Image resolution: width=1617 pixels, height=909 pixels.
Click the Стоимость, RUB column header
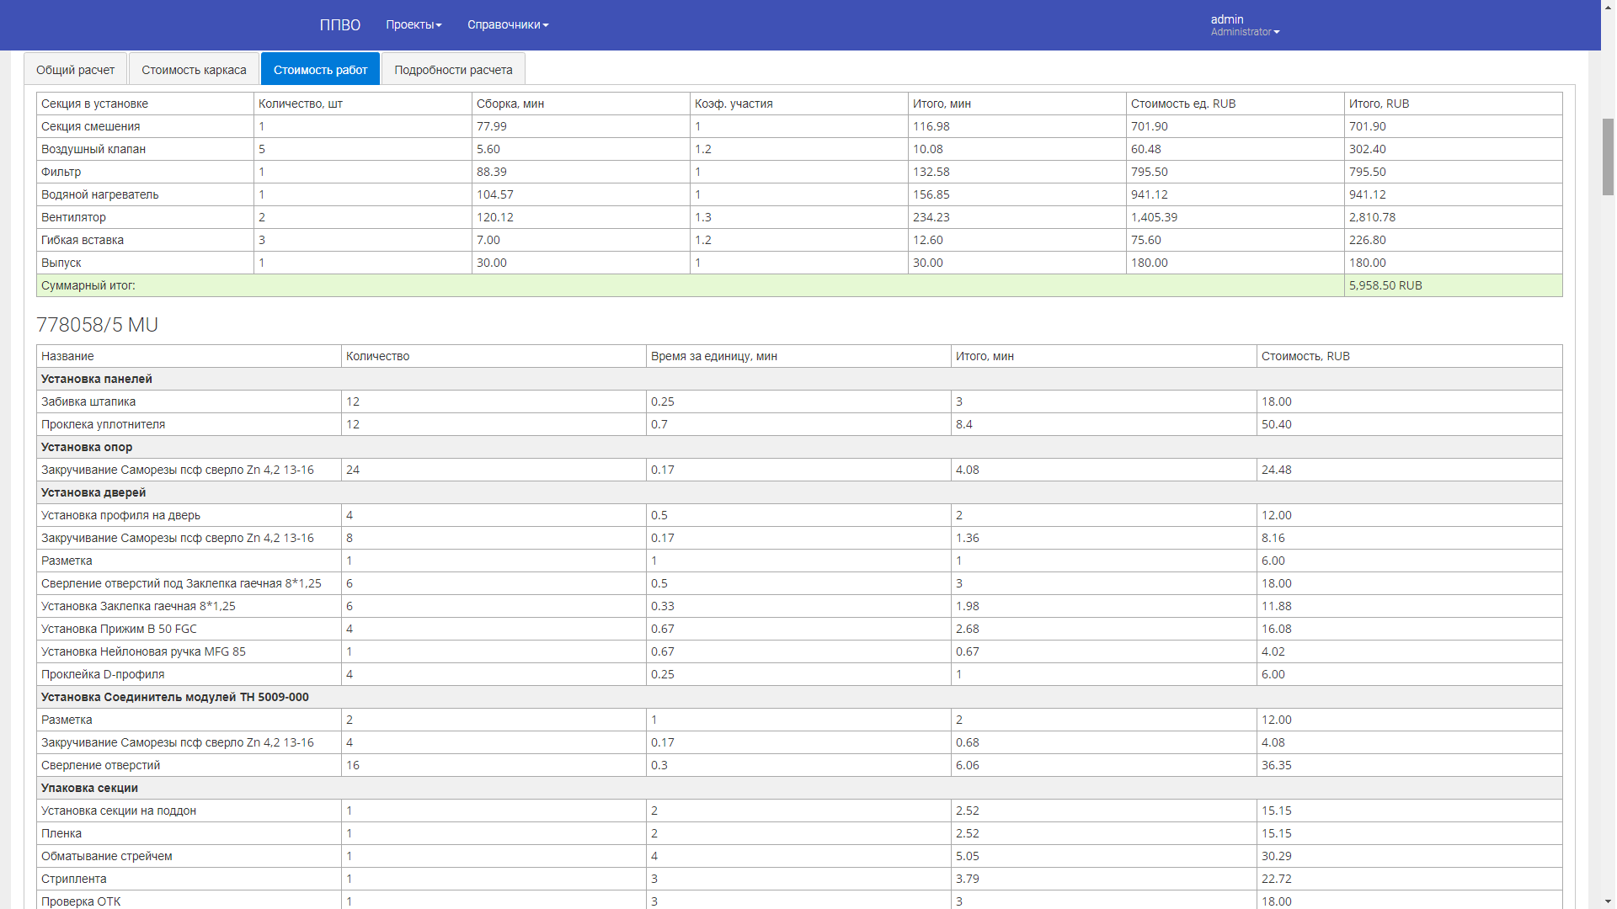[1305, 356]
